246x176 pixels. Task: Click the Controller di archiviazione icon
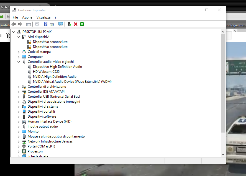coord(24,87)
